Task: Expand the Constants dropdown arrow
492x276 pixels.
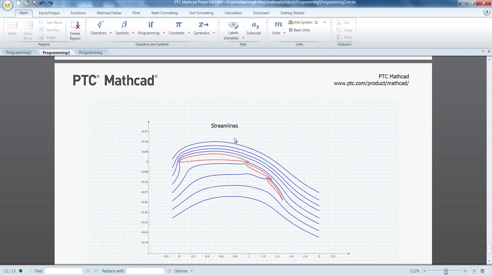Action: pyautogui.click(x=189, y=33)
